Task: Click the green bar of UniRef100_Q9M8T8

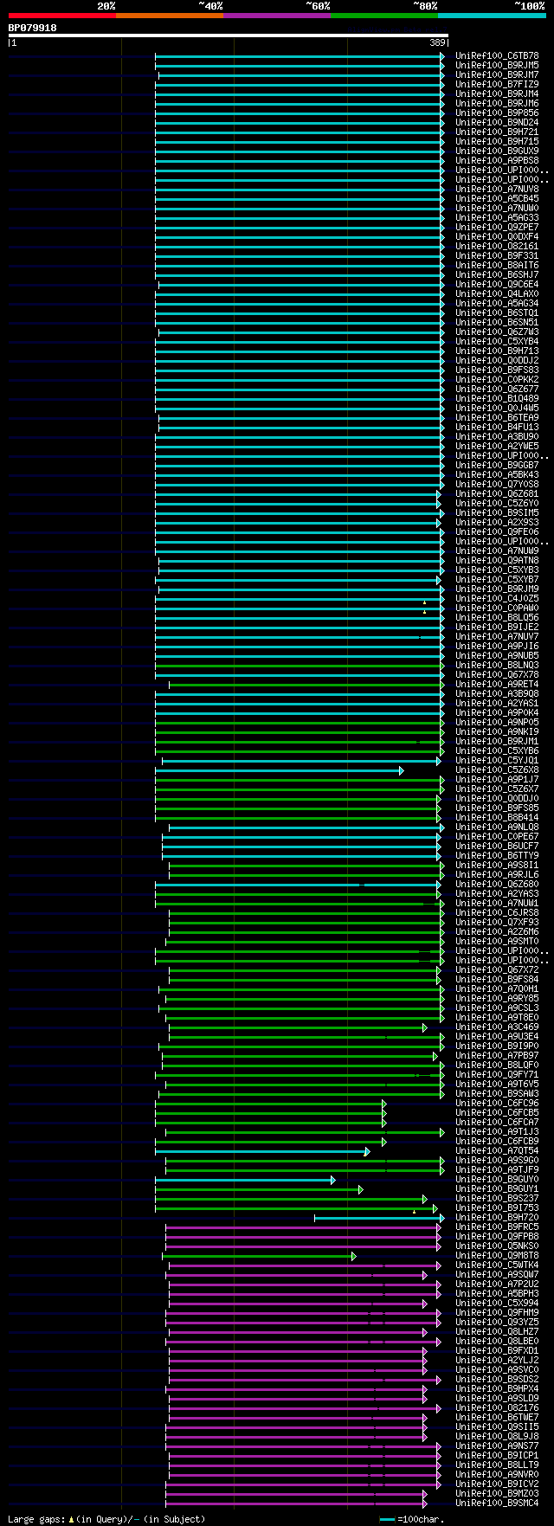Action: (x=259, y=1255)
